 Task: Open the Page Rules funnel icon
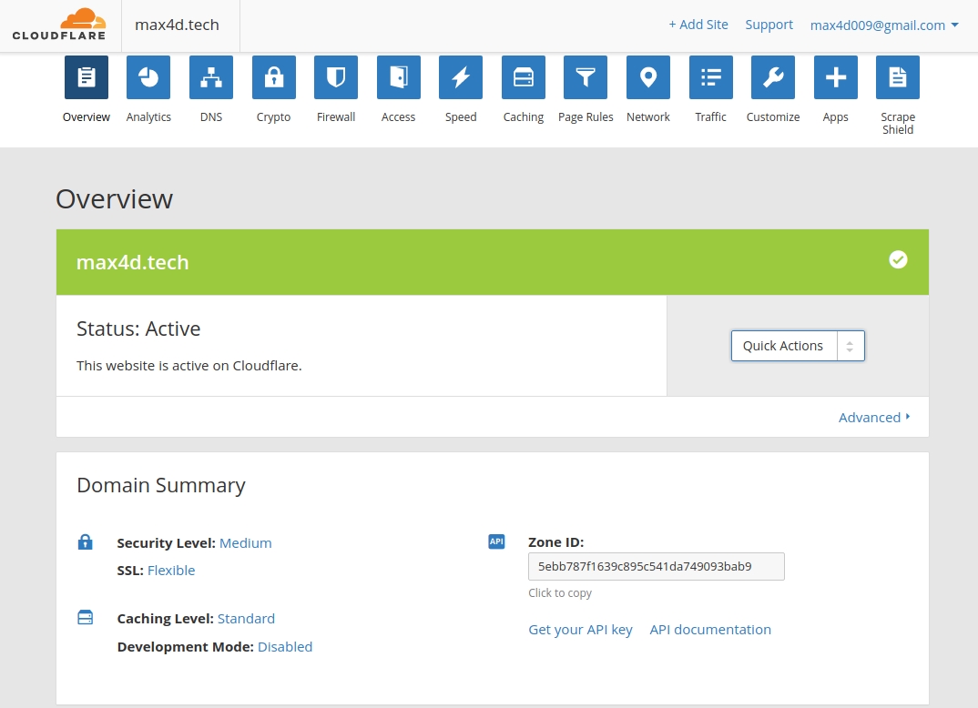[x=586, y=77]
